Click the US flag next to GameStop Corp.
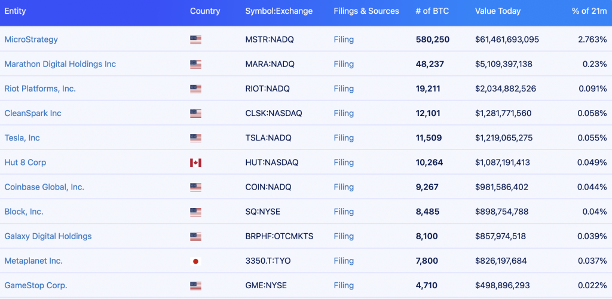The width and height of the screenshot is (612, 299). pyautogui.click(x=195, y=286)
